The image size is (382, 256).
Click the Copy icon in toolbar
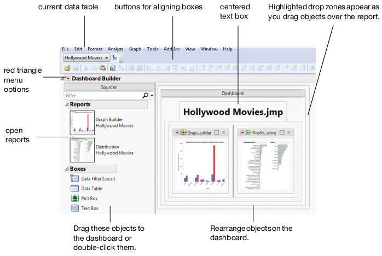point(94,68)
